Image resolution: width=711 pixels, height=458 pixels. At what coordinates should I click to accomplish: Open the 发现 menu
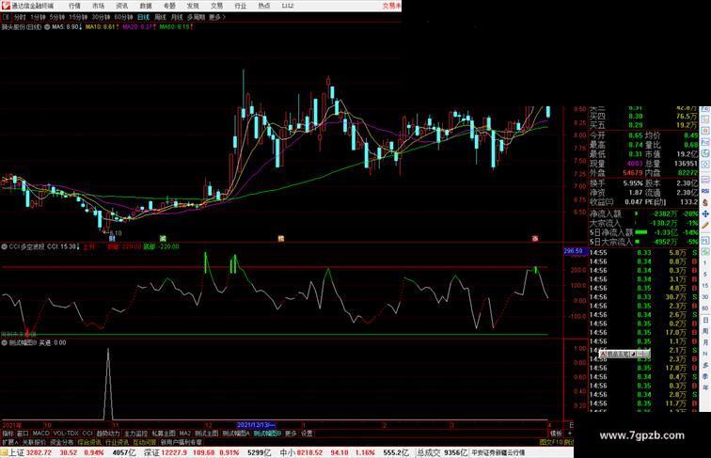193,6
